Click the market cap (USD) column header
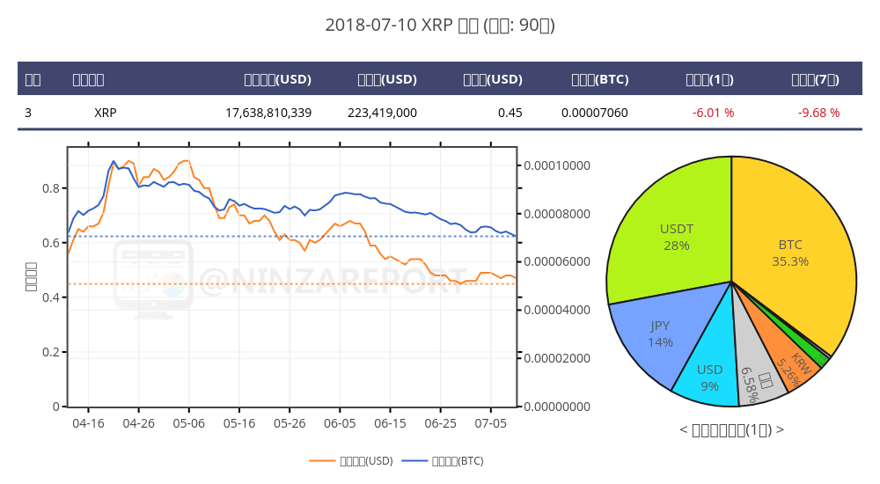The height and width of the screenshot is (484, 880). [277, 79]
